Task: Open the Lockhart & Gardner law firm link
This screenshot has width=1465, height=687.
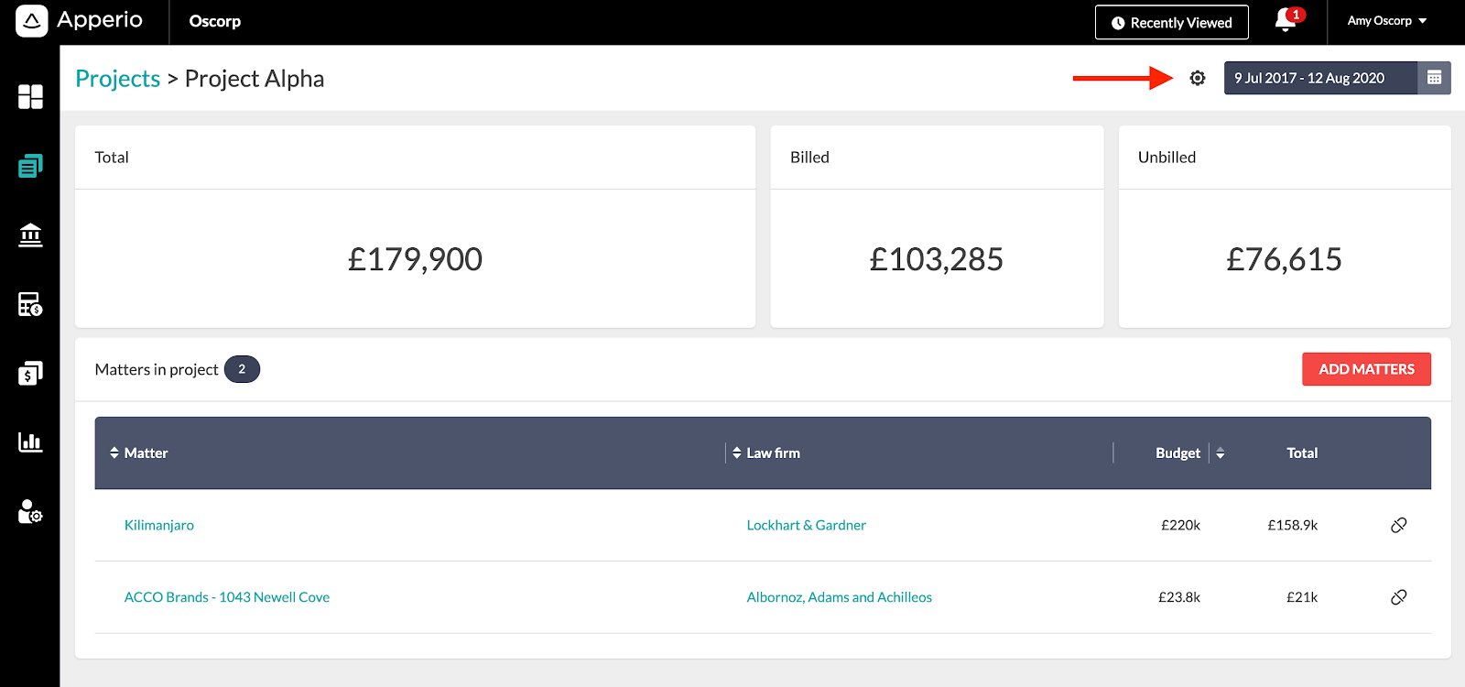Action: tap(806, 525)
